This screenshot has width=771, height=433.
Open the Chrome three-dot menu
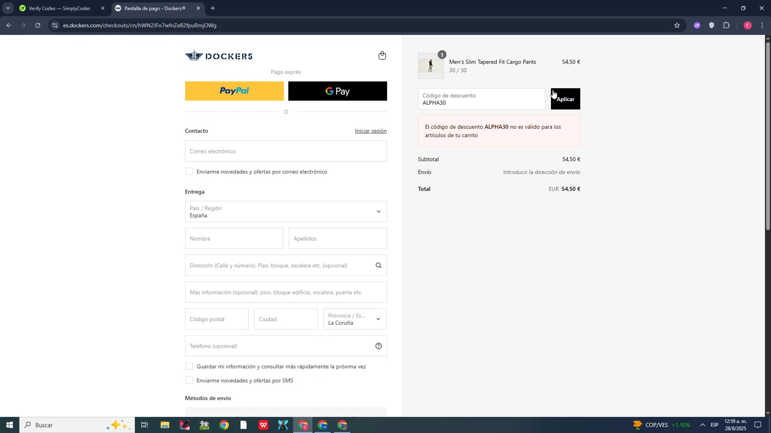(762, 25)
